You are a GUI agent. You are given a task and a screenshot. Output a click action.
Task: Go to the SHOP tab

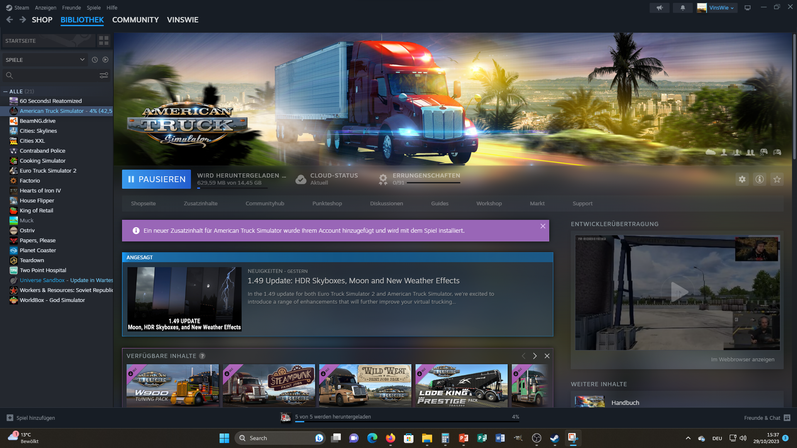(x=42, y=19)
